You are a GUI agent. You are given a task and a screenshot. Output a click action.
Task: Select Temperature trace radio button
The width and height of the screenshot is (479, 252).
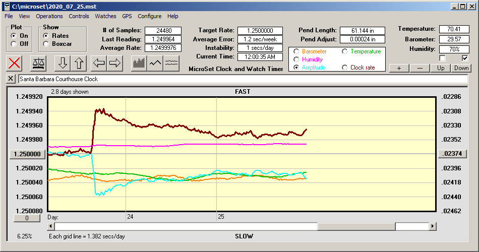(344, 51)
